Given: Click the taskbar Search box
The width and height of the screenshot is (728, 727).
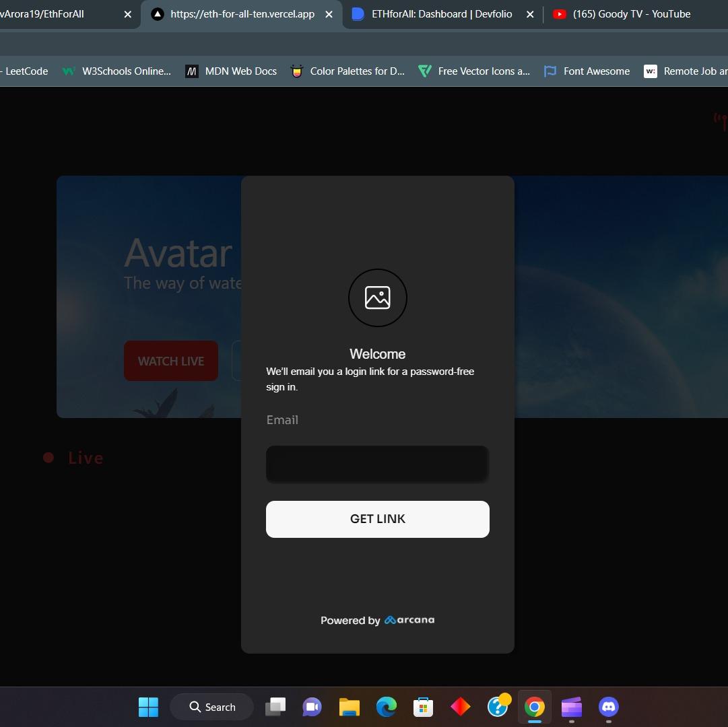Looking at the screenshot, I should click(212, 707).
